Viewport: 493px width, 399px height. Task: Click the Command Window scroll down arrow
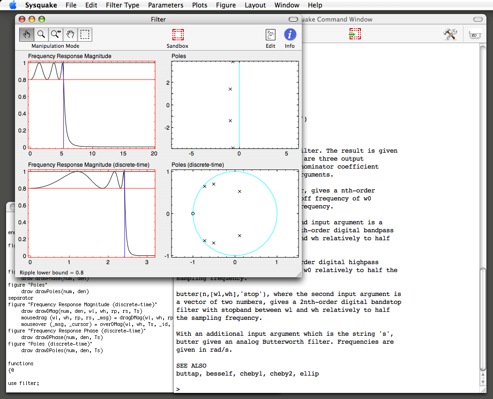[483, 382]
